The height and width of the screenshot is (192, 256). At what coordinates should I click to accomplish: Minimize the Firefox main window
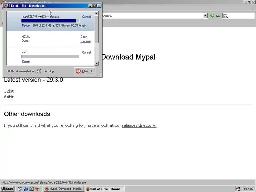pos(244,2)
